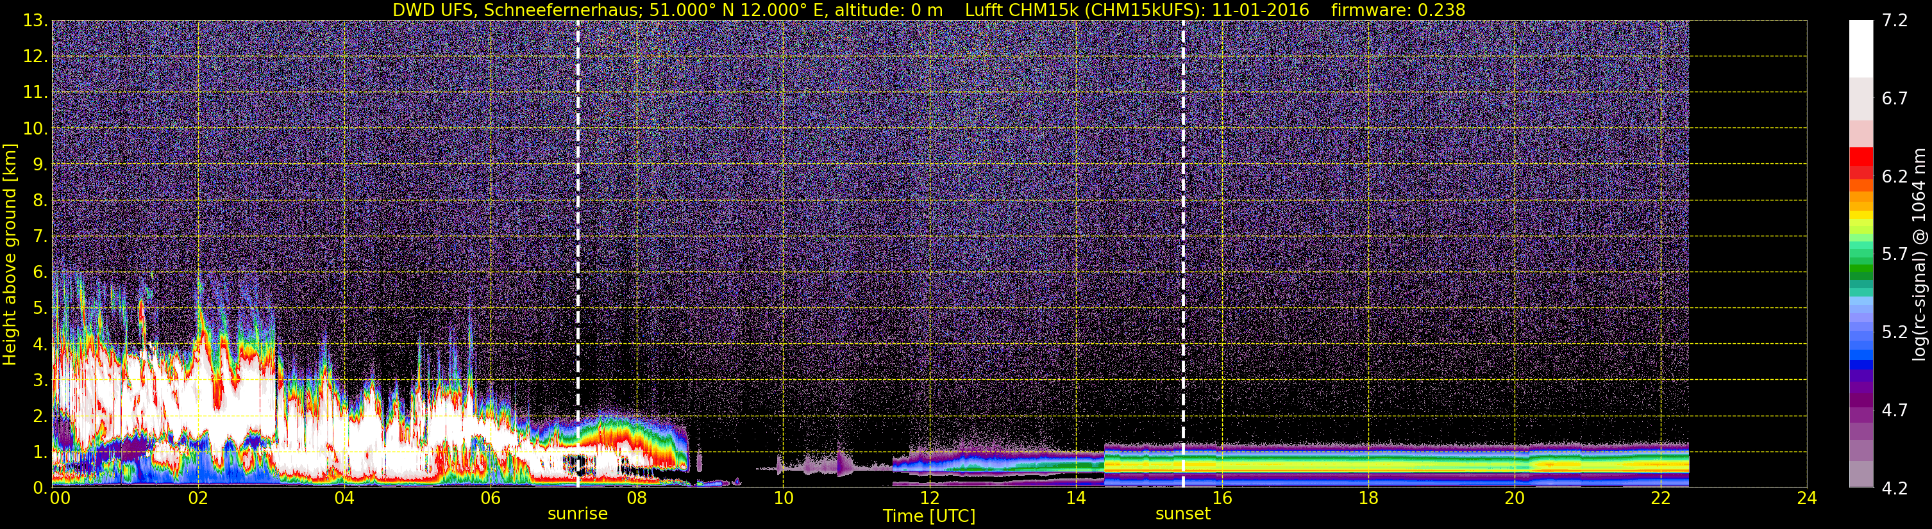The width and height of the screenshot is (1932, 529).
Task: Click the x-axis tick label '00'
Action: [x=60, y=498]
